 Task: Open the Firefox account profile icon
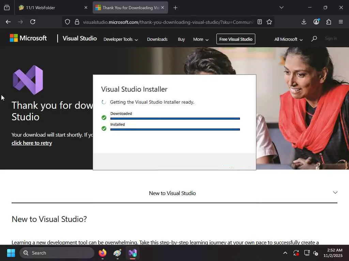[x=316, y=21]
